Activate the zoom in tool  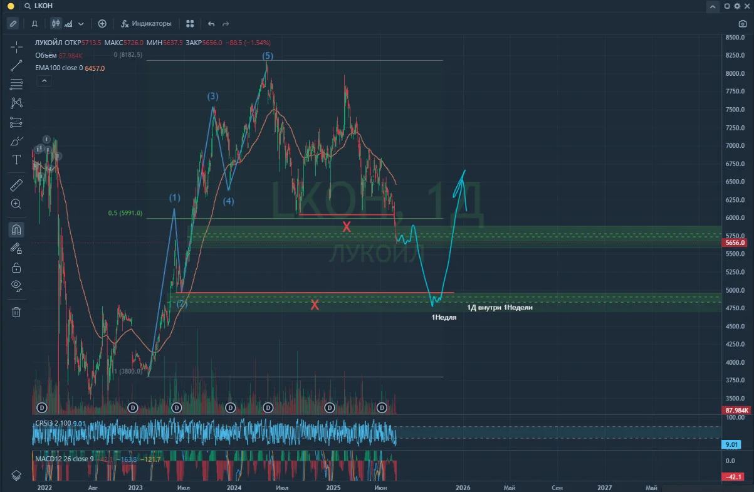click(x=16, y=204)
